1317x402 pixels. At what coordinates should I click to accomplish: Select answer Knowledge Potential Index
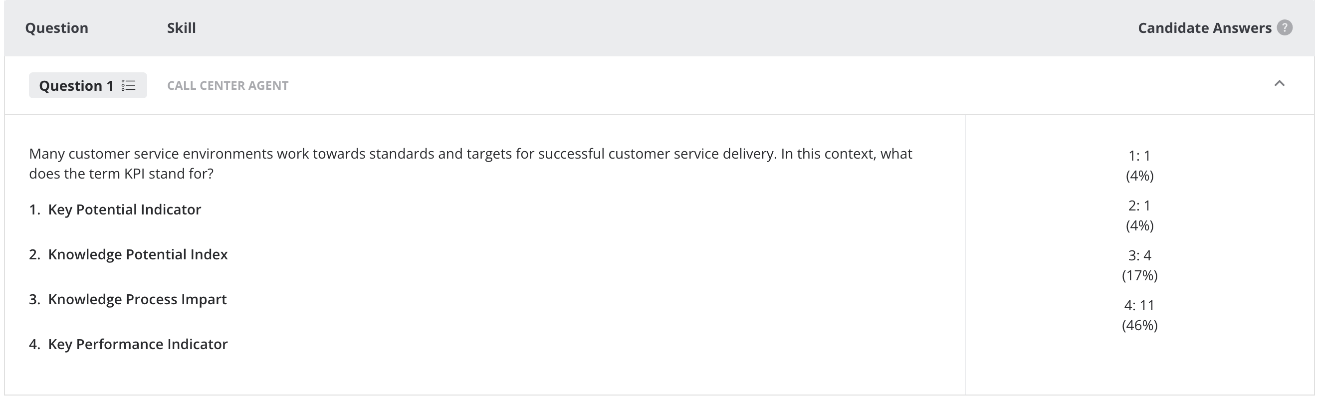click(138, 254)
